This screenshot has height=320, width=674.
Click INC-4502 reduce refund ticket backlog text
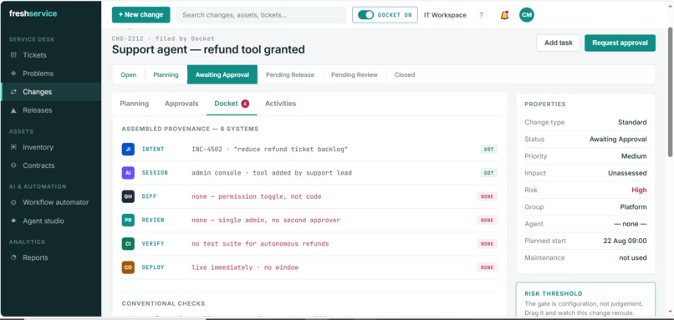click(x=269, y=149)
